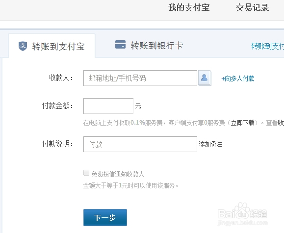Switch to the 转账到银行卡 tab

(x=149, y=45)
